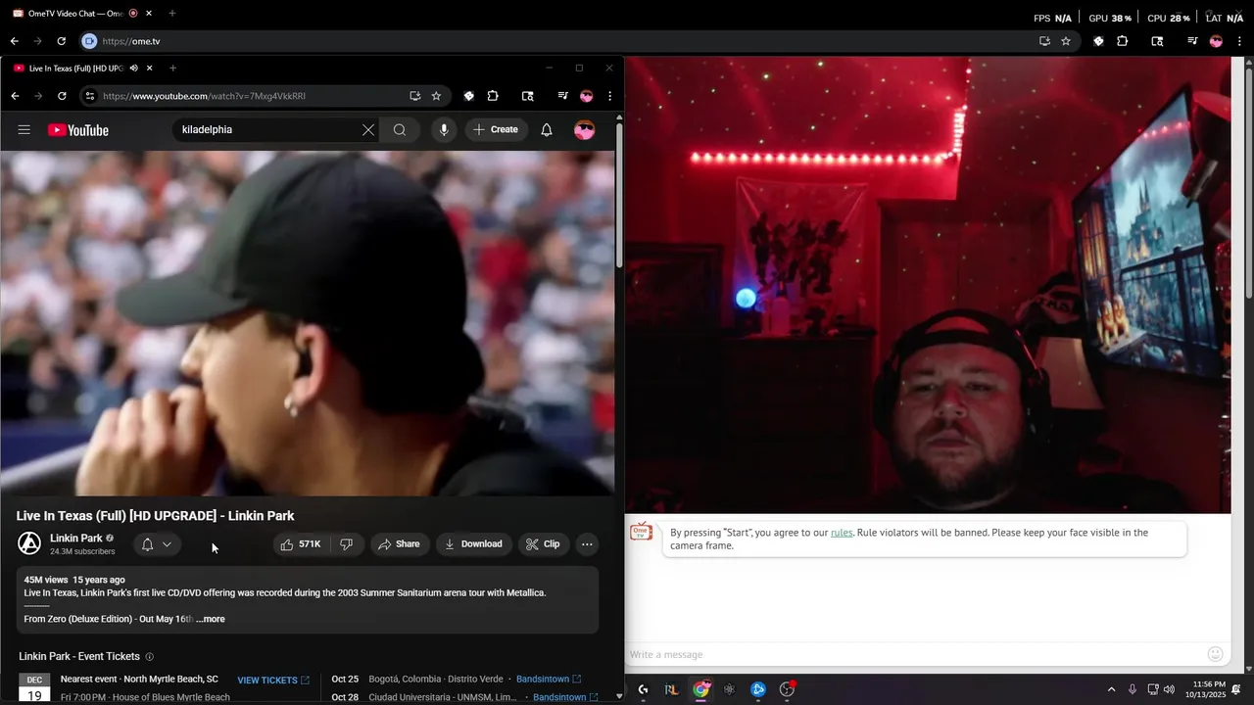Open extensions puzzle icon in YouTube window

click(x=493, y=96)
